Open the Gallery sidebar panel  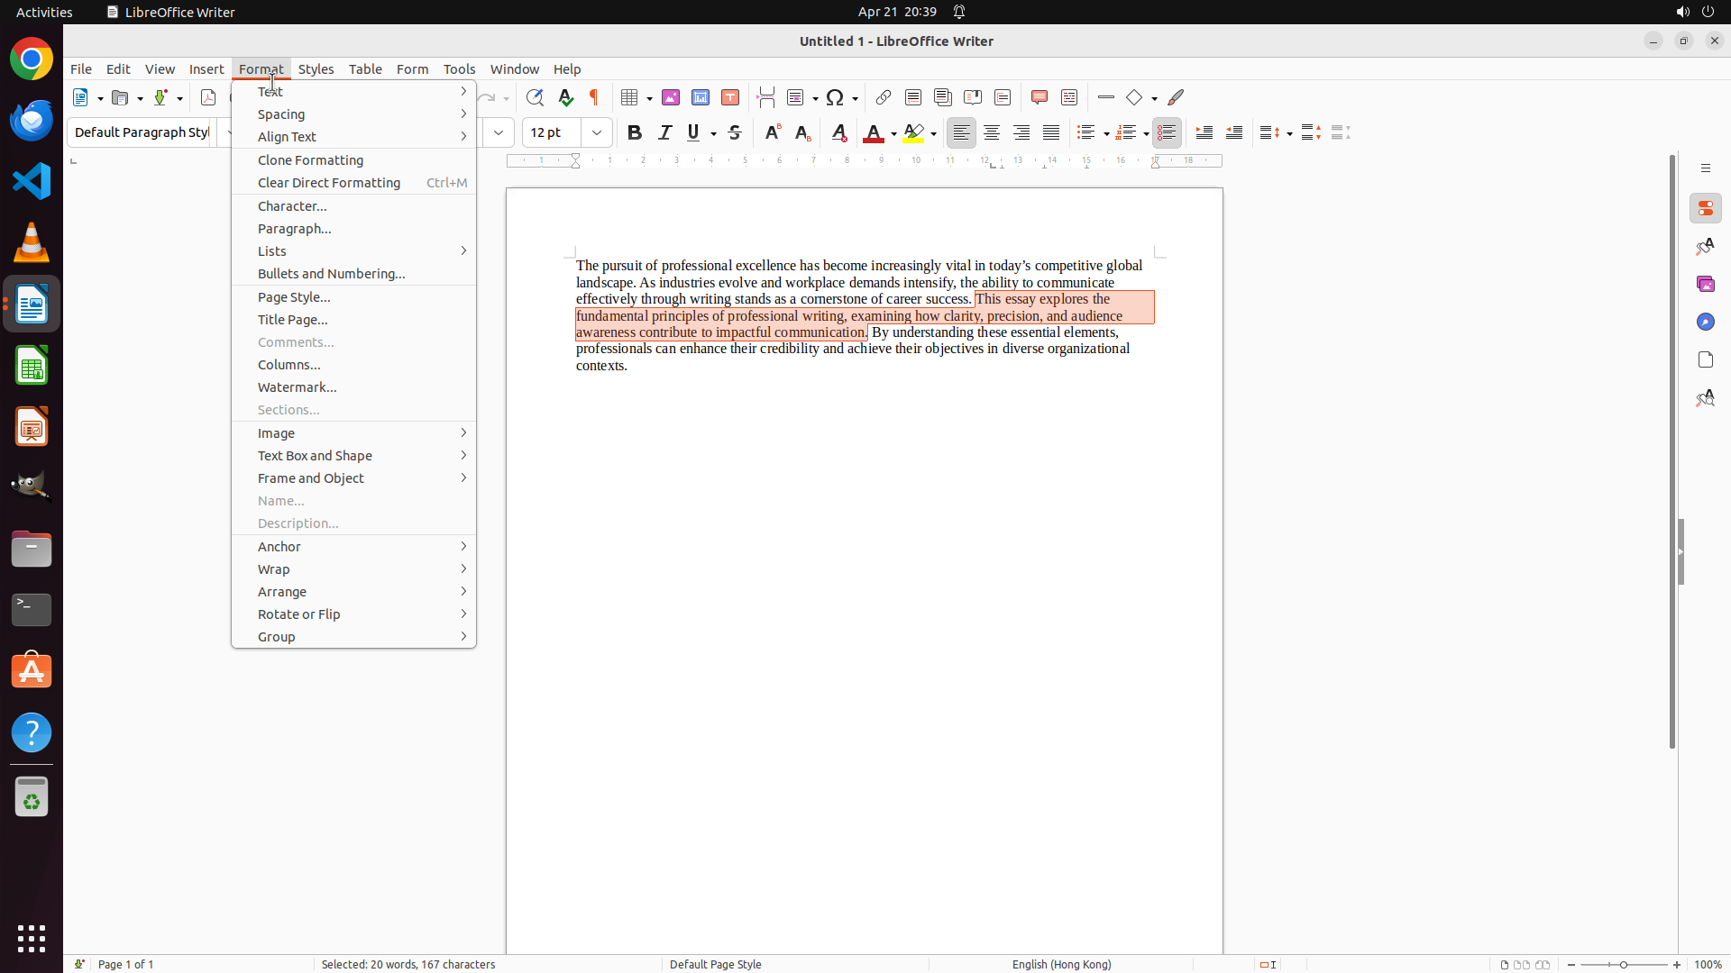pyautogui.click(x=1705, y=284)
